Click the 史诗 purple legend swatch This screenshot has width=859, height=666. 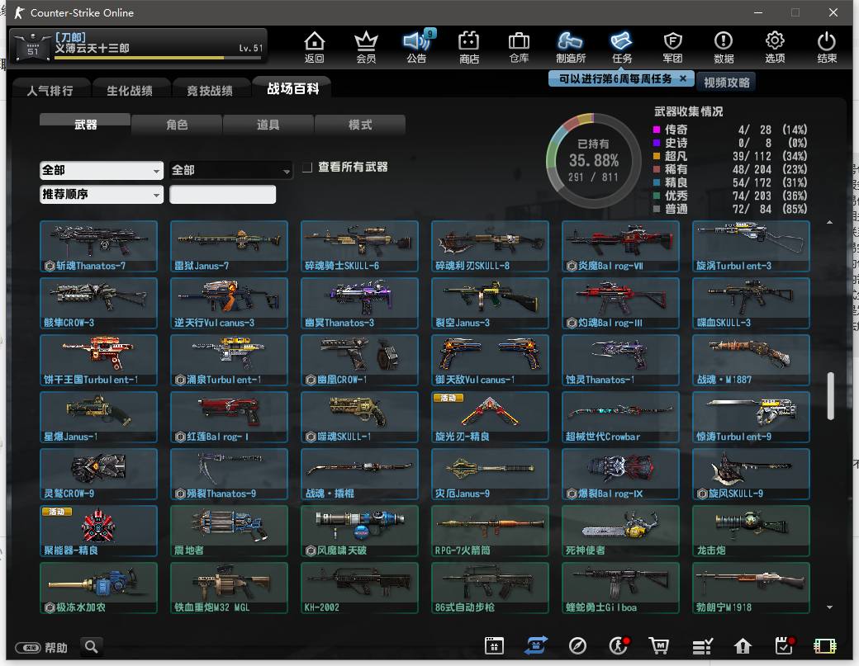(657, 143)
